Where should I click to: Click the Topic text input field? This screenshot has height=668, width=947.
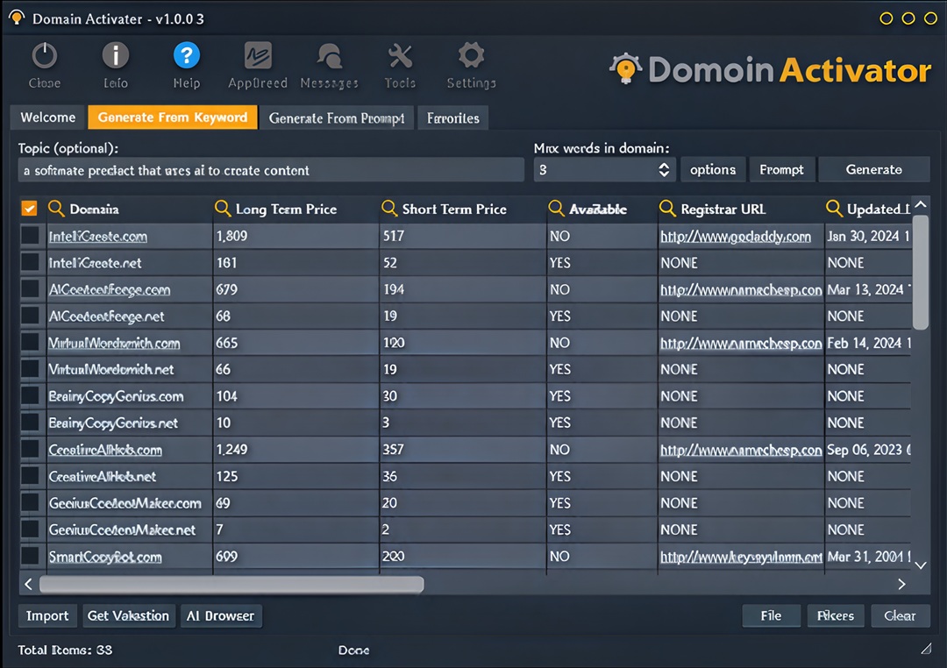[x=271, y=170]
